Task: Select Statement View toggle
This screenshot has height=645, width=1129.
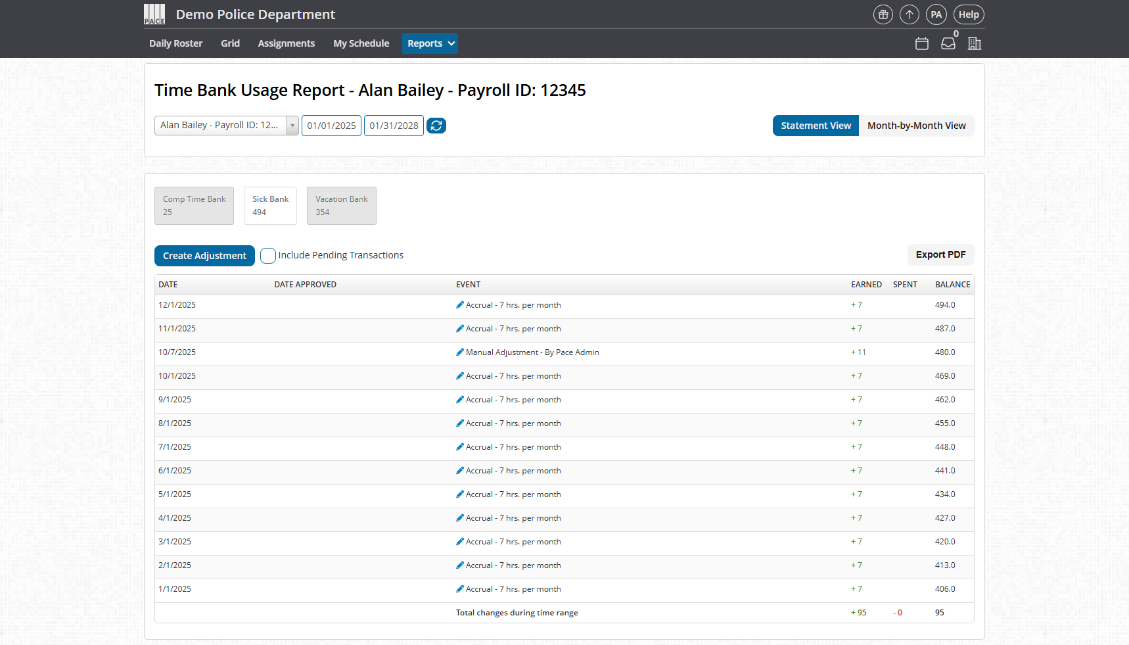Action: pyautogui.click(x=816, y=126)
